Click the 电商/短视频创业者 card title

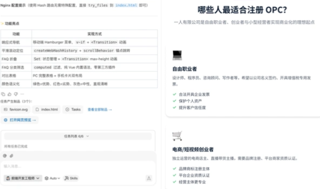pyautogui.click(x=193, y=149)
